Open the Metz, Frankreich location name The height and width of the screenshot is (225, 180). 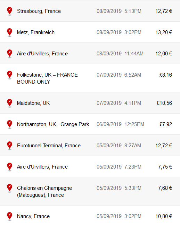point(36,32)
